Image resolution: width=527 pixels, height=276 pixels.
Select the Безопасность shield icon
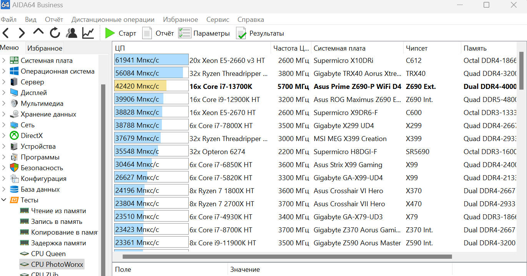coord(14,168)
